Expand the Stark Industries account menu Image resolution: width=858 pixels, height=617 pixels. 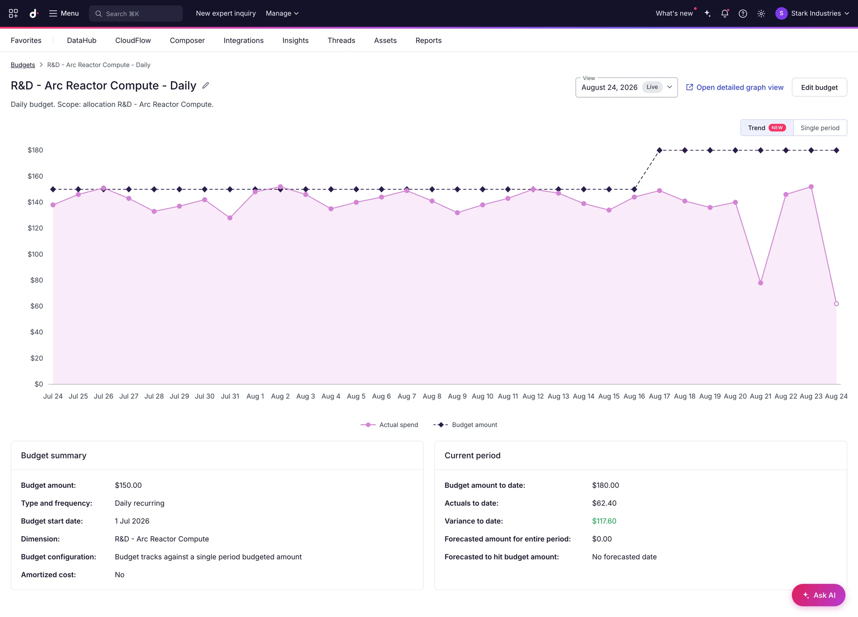pyautogui.click(x=820, y=13)
